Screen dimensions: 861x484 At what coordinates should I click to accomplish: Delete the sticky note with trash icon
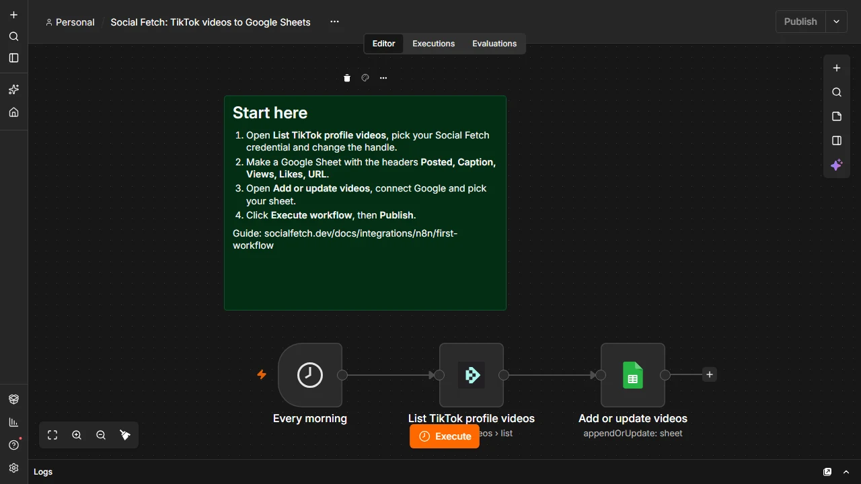[x=347, y=78]
